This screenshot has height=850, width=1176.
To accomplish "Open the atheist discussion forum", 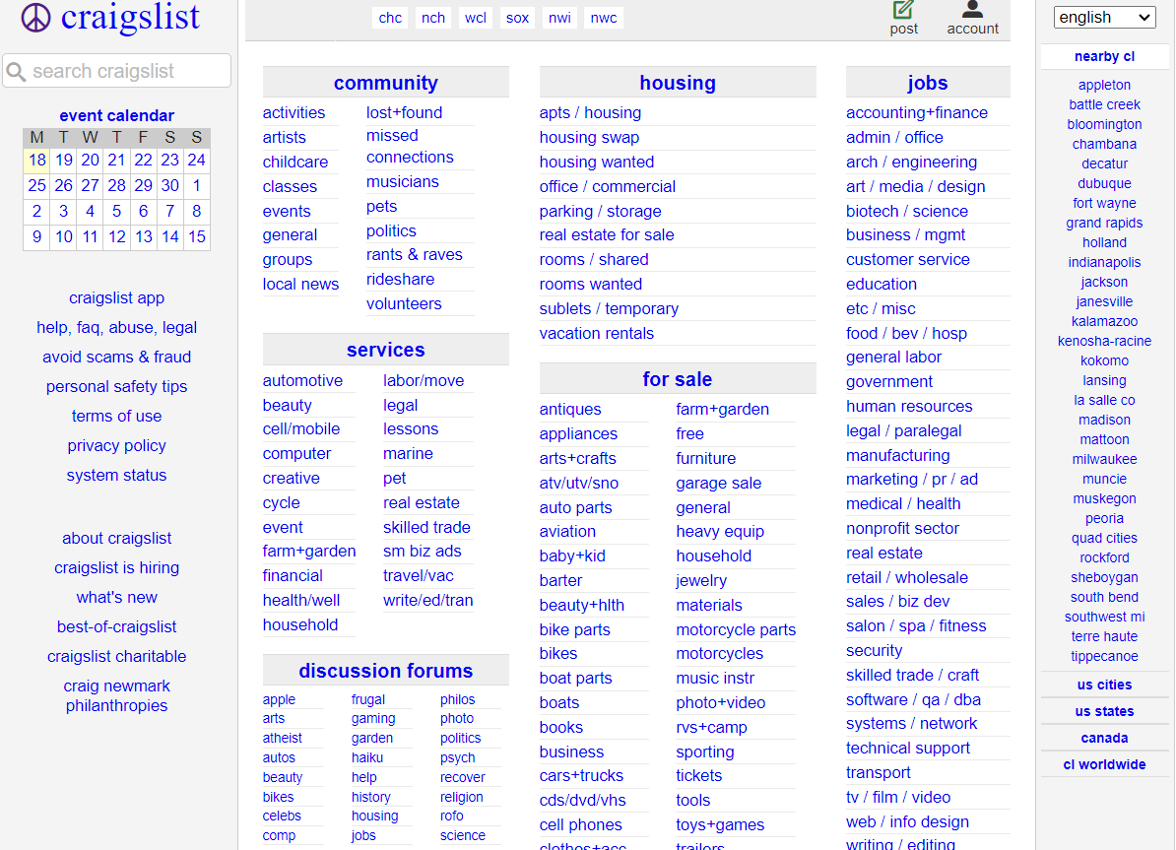I will coord(282,739).
